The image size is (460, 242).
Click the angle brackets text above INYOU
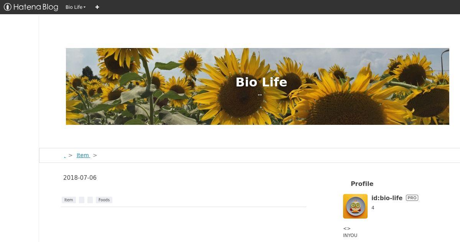click(347, 228)
